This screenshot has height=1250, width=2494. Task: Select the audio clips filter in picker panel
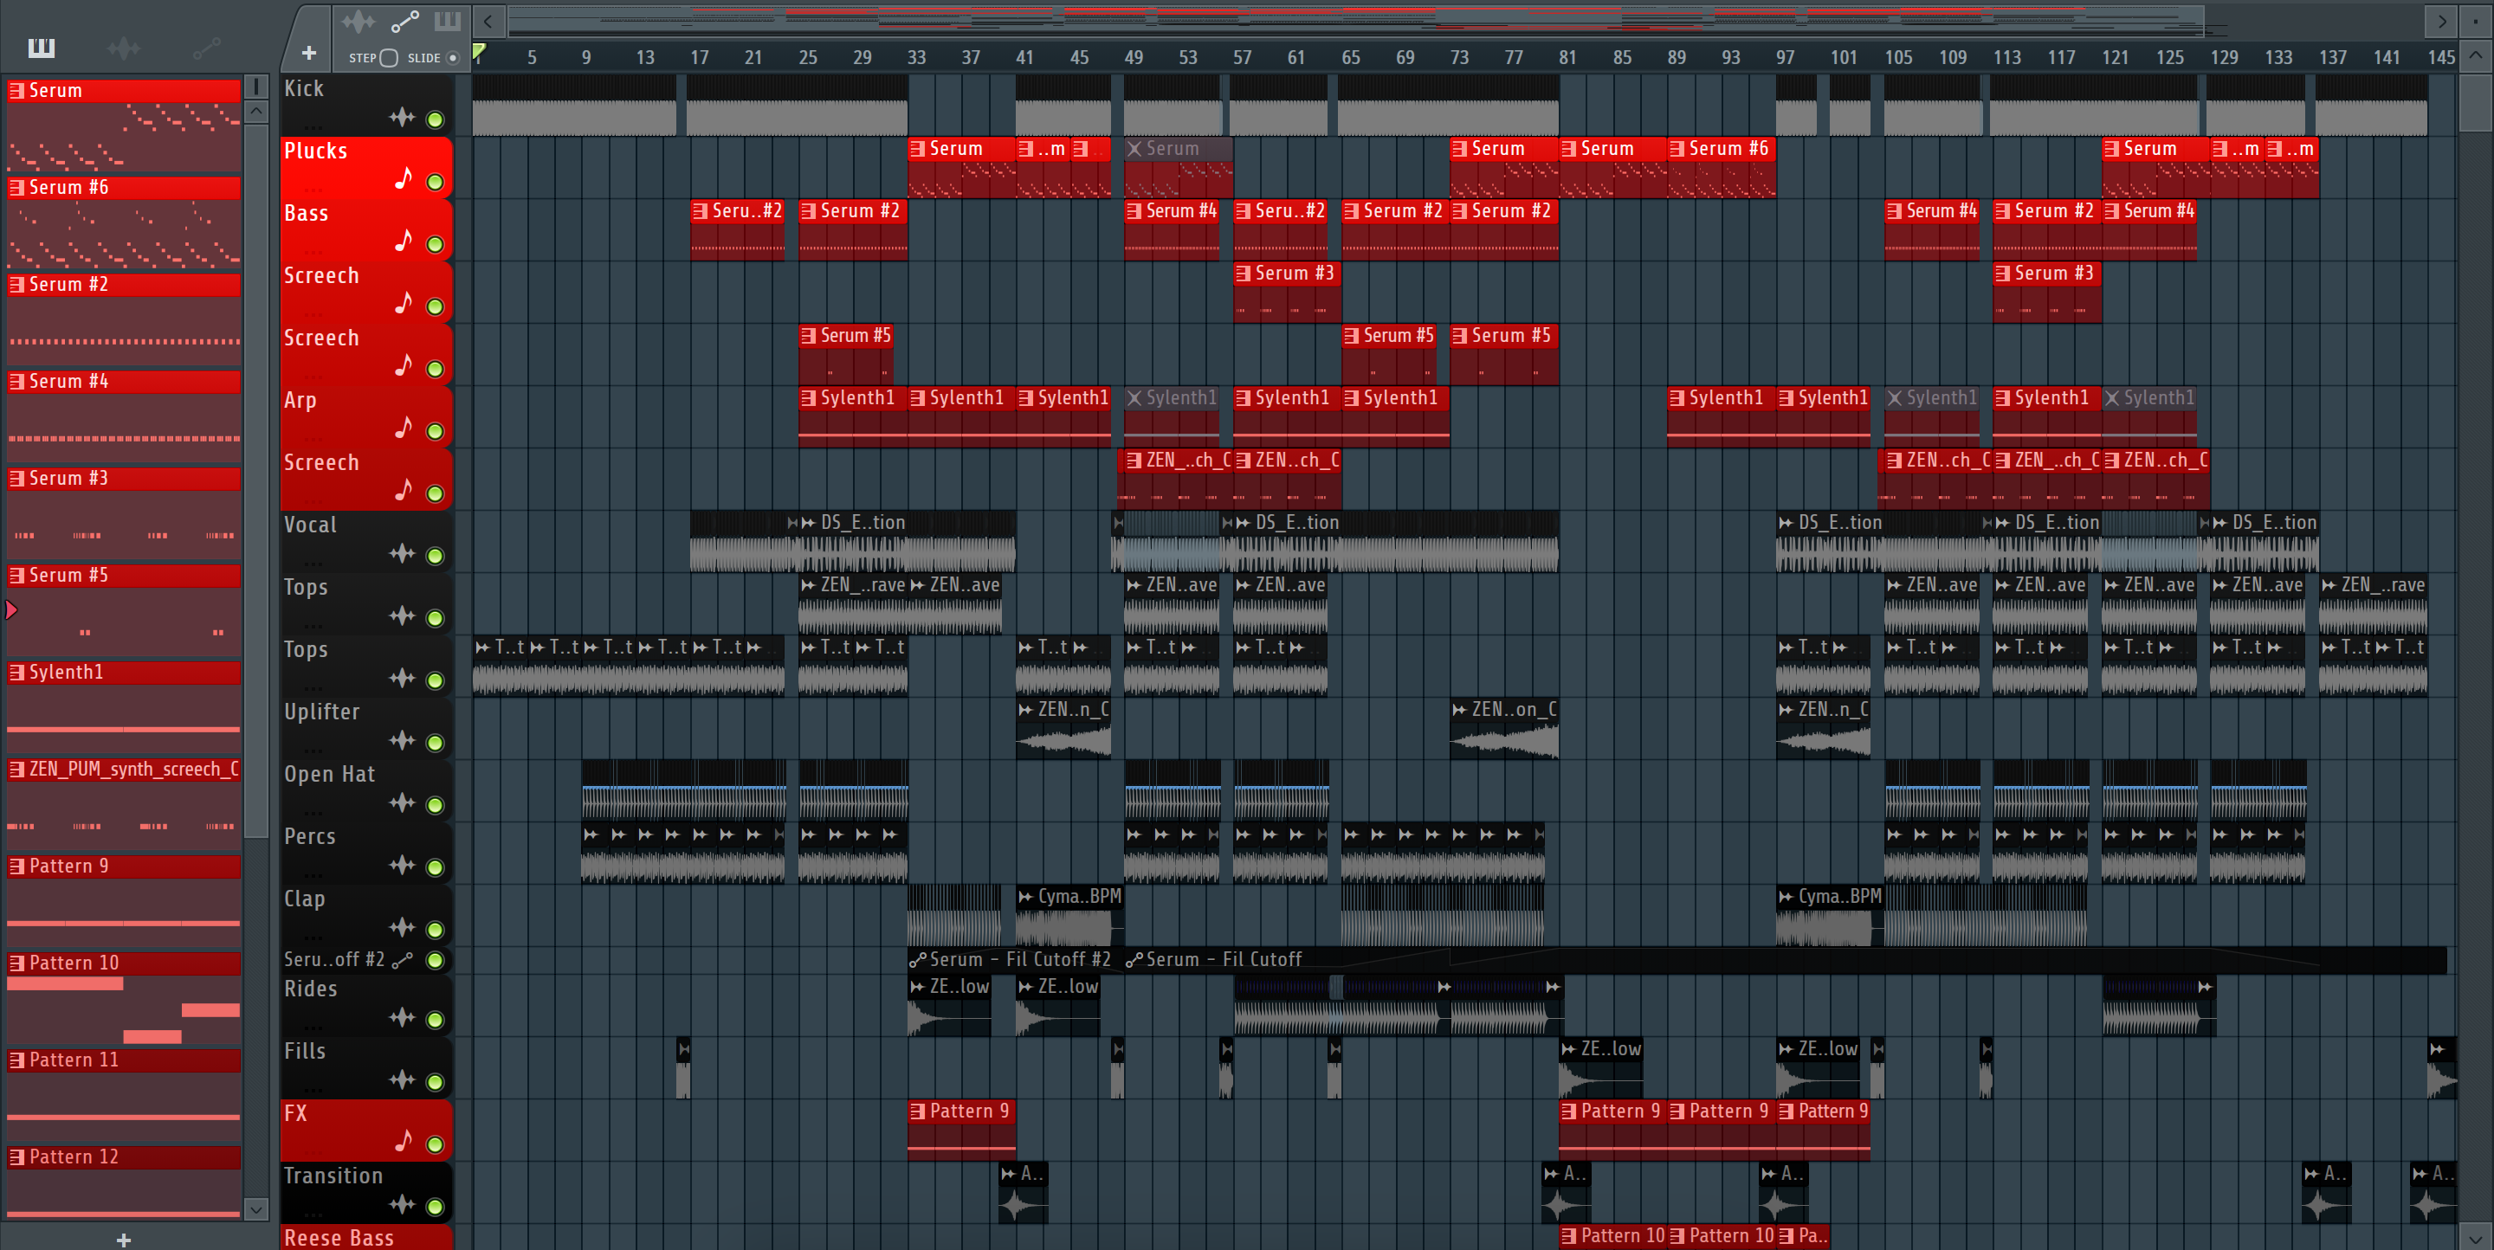tap(124, 48)
